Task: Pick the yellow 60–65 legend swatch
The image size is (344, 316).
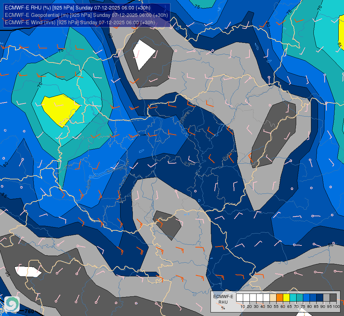Action: pos(286,297)
